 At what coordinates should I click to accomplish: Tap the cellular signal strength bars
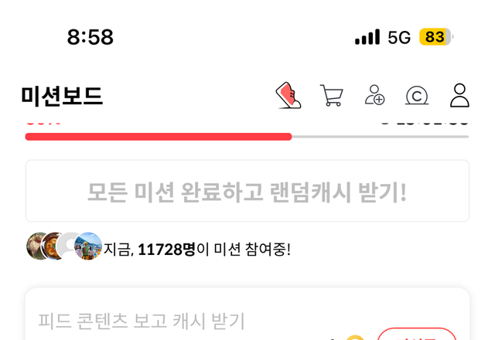[x=367, y=37]
